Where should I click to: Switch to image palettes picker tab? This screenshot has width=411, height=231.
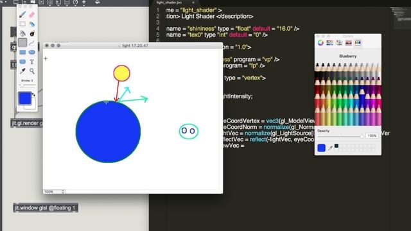point(348,43)
